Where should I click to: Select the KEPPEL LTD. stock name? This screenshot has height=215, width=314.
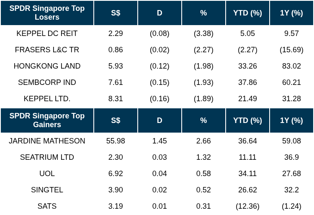pyautogui.click(x=47, y=99)
